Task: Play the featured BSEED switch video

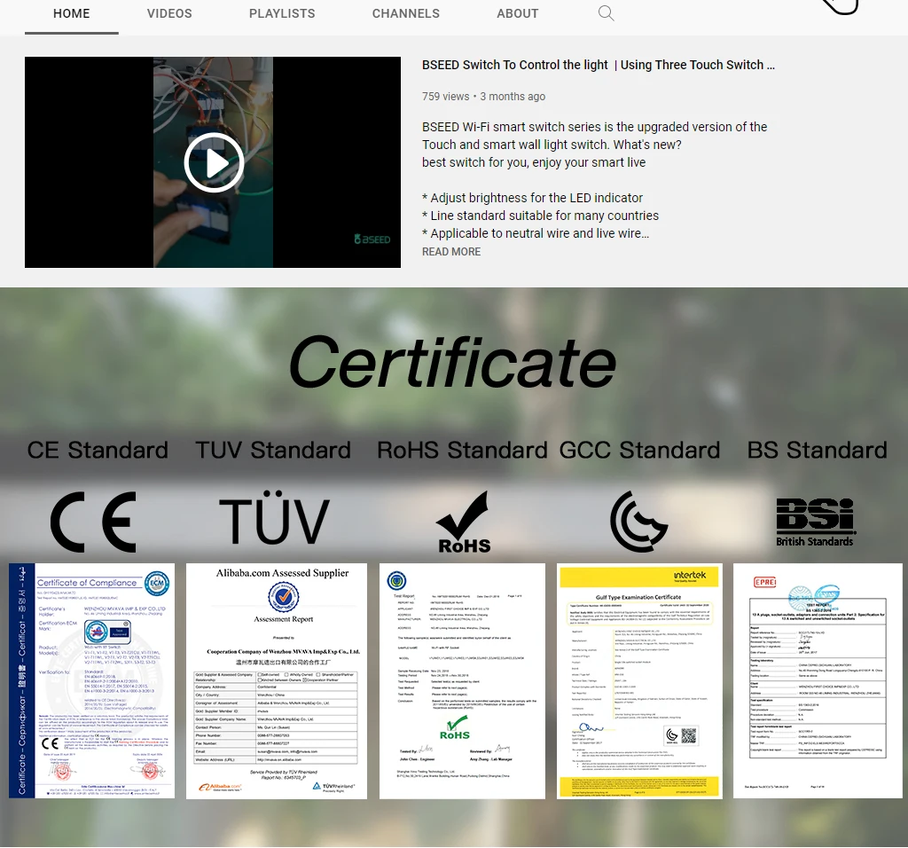Action: (x=214, y=162)
